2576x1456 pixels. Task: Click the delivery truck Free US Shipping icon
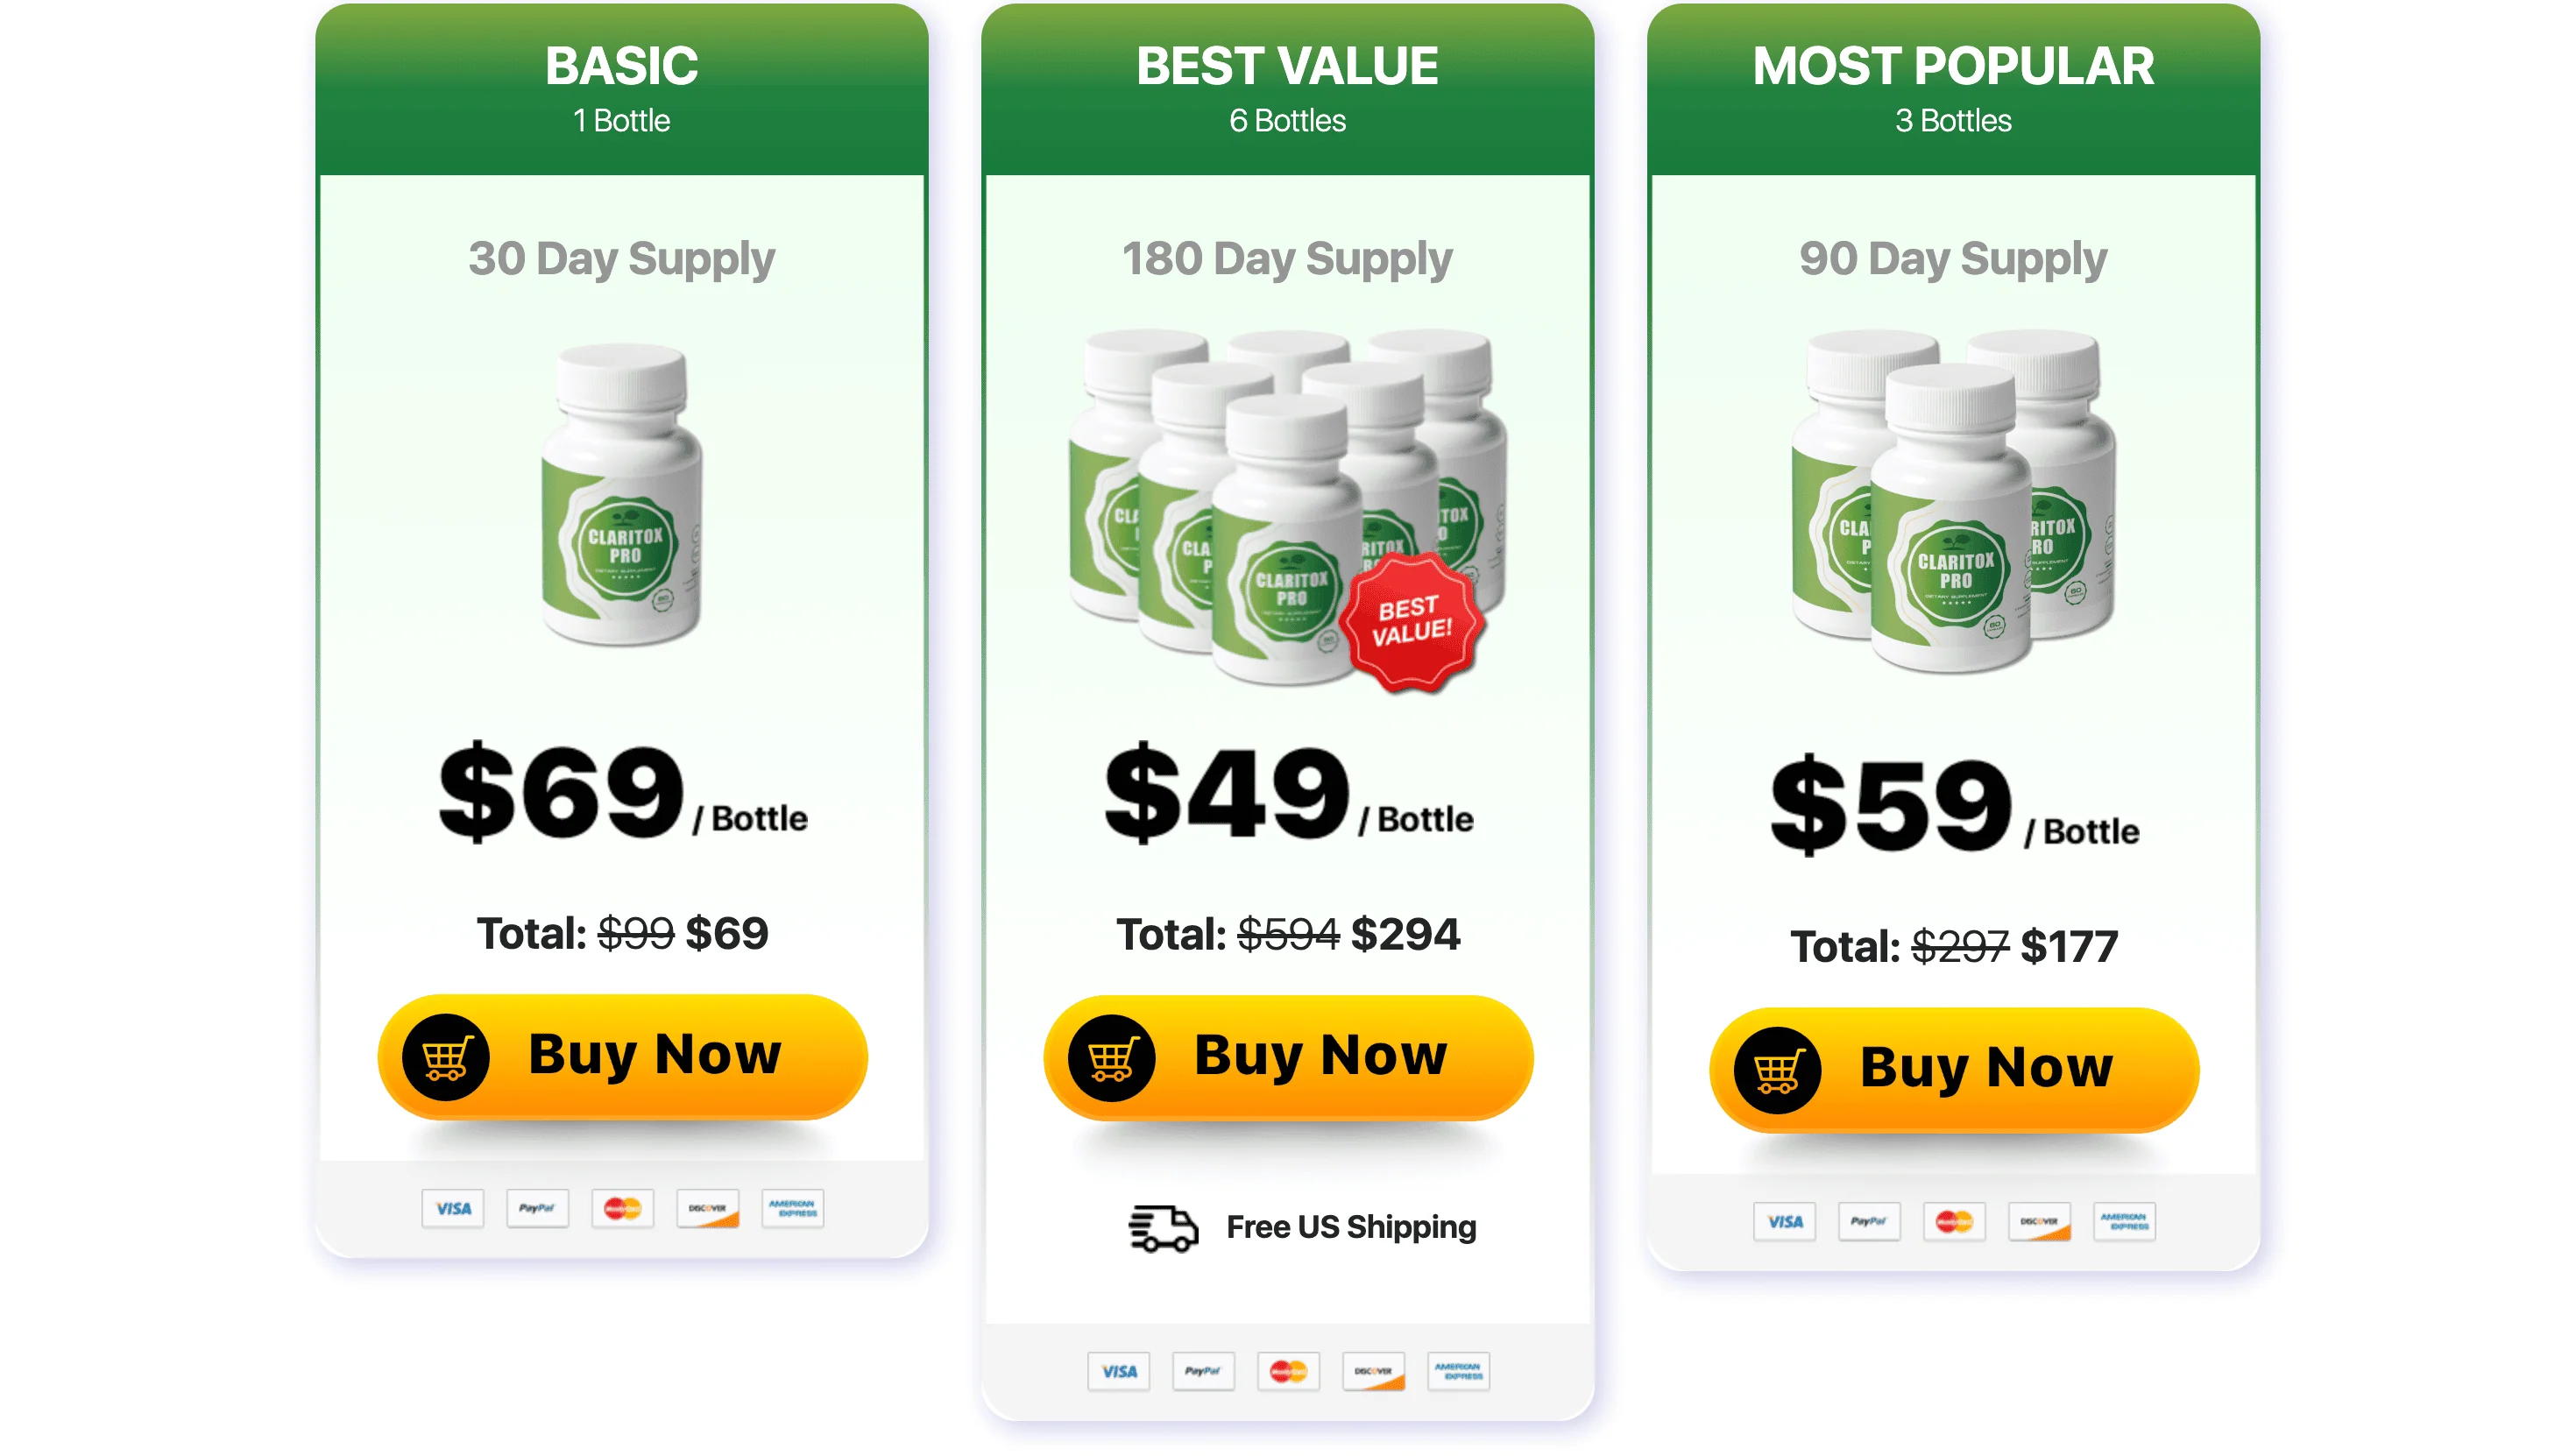point(1163,1227)
